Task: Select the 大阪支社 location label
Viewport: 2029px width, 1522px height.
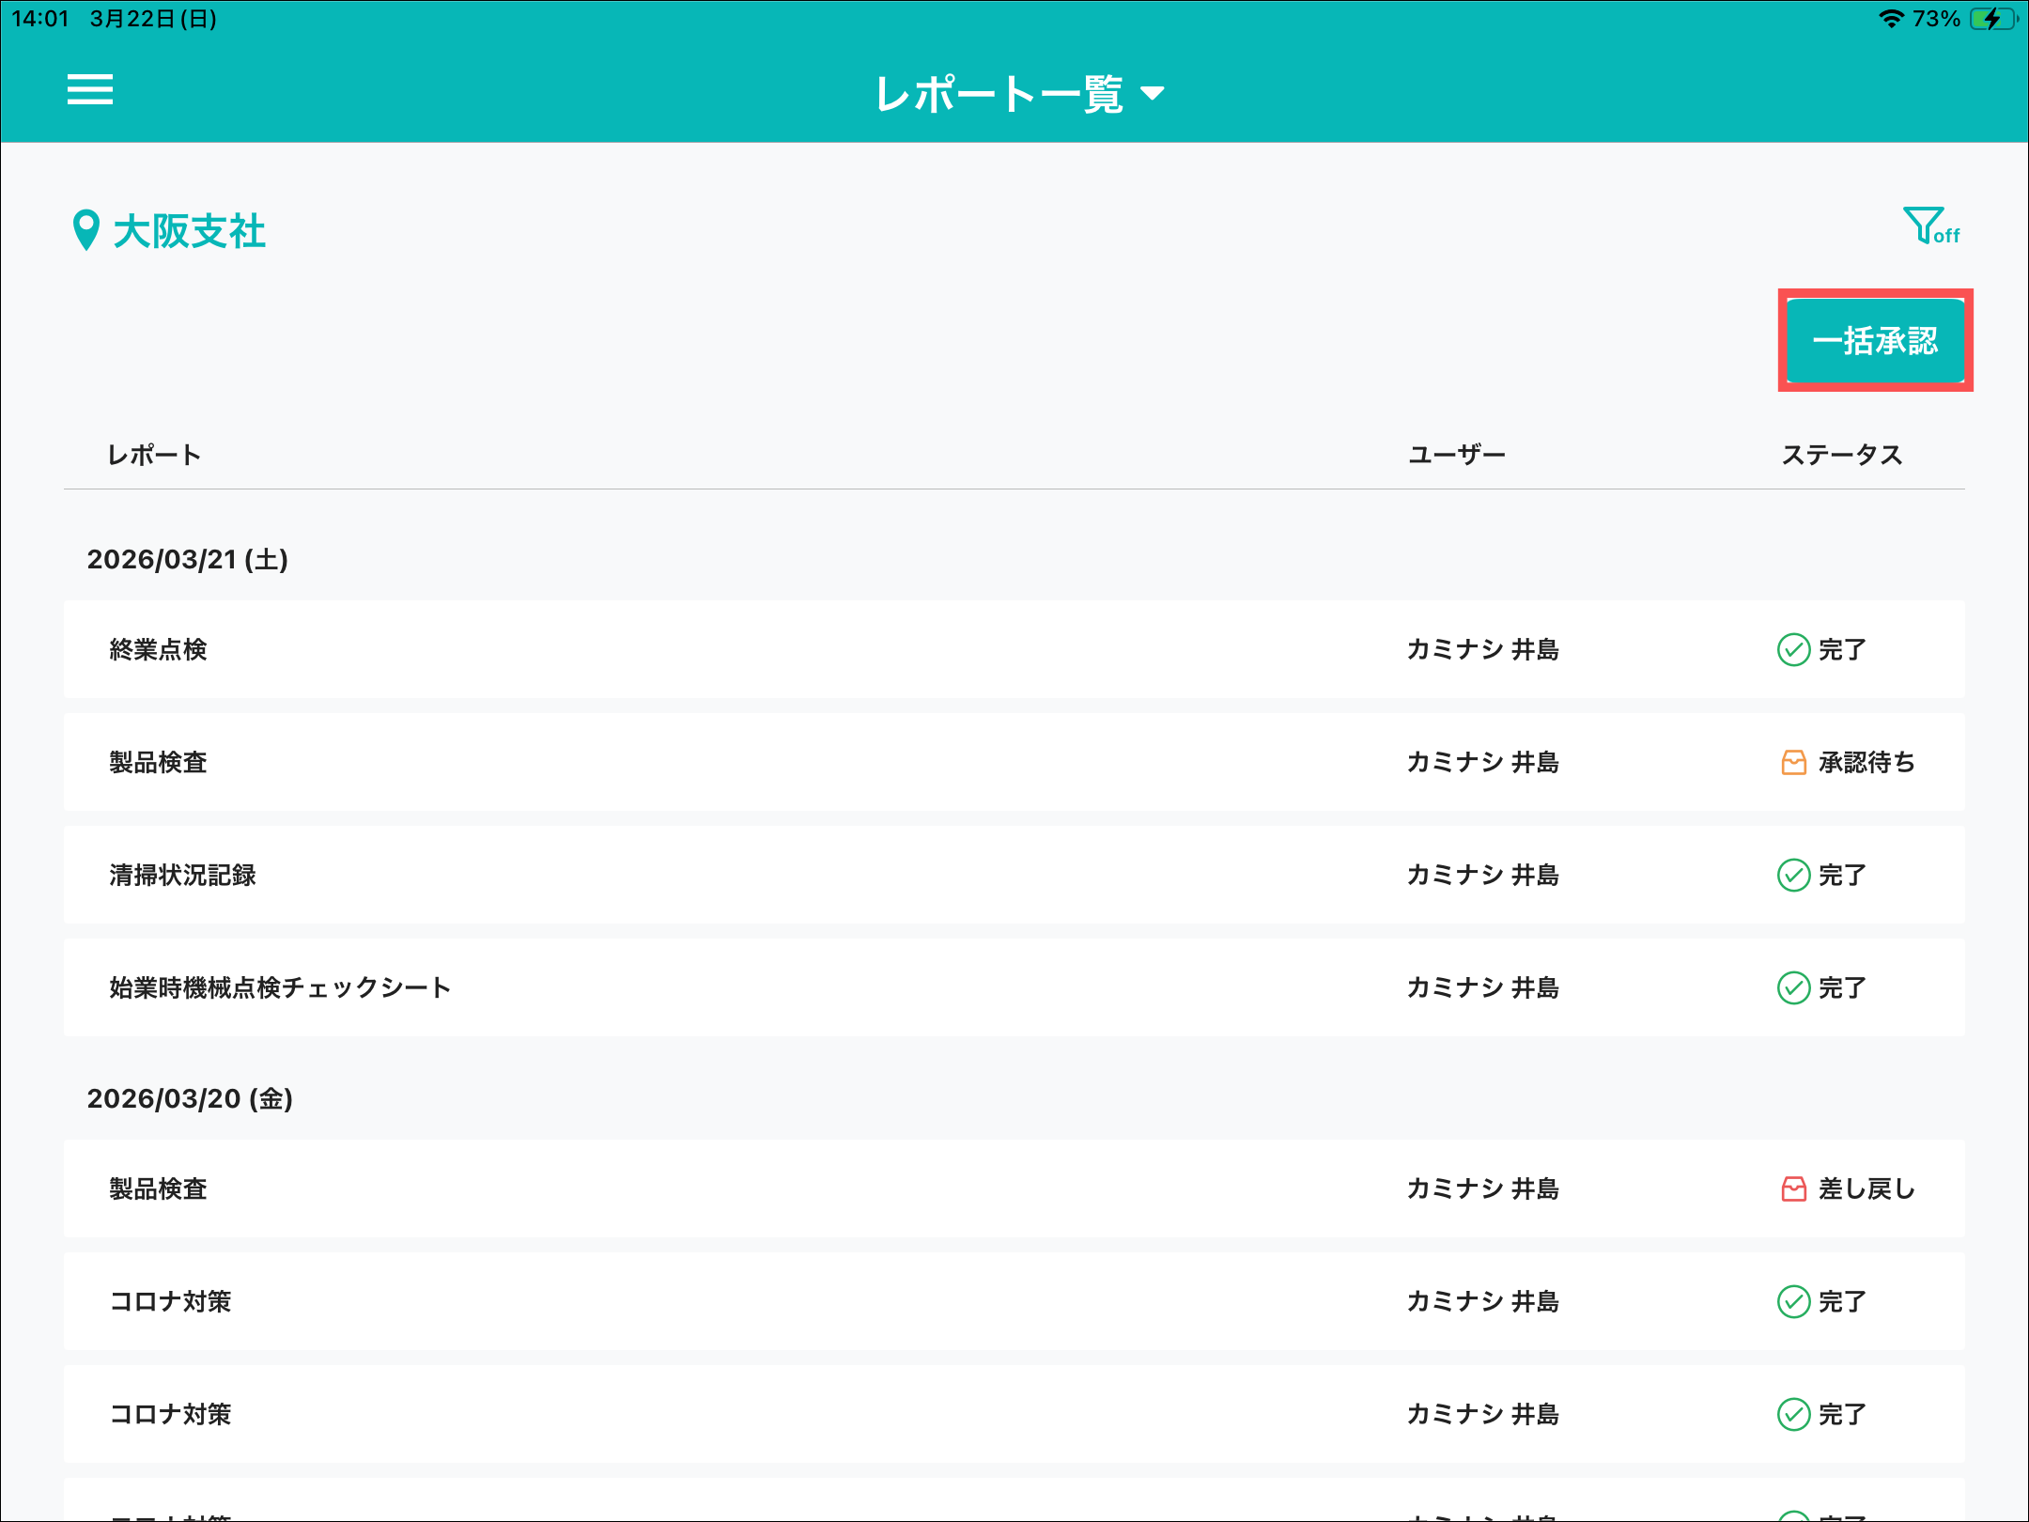Action: point(189,231)
